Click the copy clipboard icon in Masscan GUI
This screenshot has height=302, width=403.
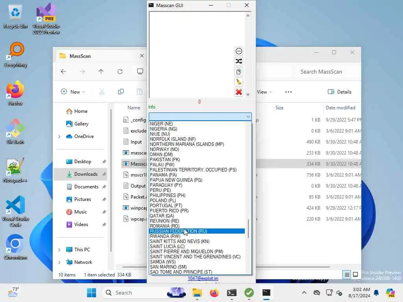[x=239, y=72]
